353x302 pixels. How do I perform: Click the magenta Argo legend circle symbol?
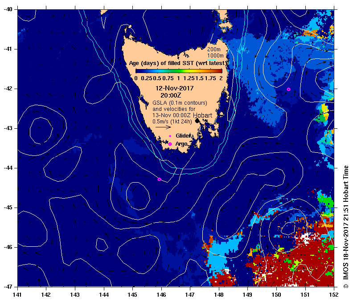[170, 144]
